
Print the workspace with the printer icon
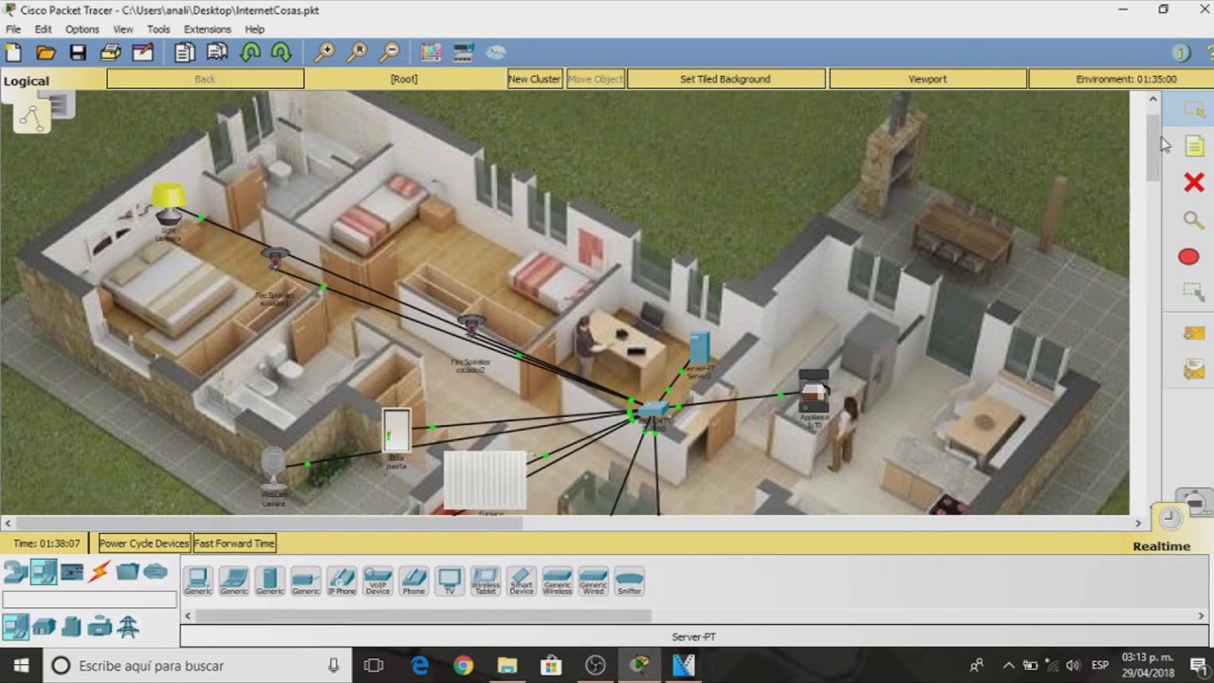[110, 52]
